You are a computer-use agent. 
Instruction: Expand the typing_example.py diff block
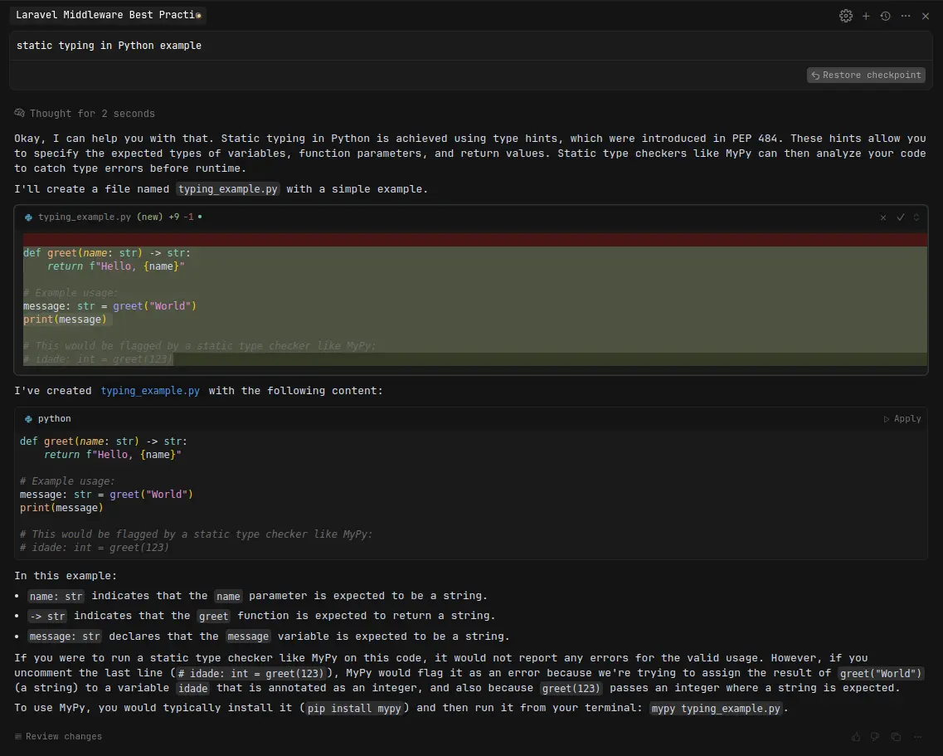[916, 217]
